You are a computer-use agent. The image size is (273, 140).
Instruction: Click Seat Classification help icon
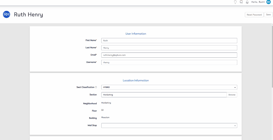tap(96, 87)
